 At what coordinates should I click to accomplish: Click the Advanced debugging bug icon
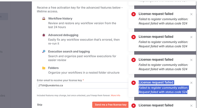point(44,35)
